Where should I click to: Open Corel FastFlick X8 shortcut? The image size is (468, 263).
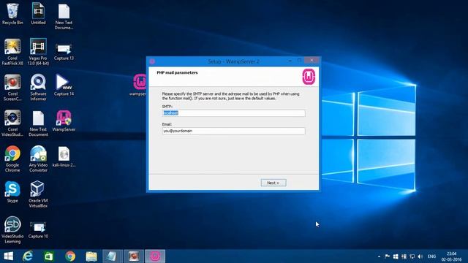click(x=12, y=52)
